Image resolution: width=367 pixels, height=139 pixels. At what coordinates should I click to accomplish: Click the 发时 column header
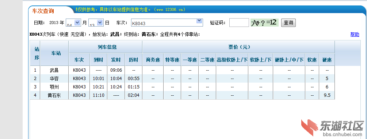coord(116,60)
